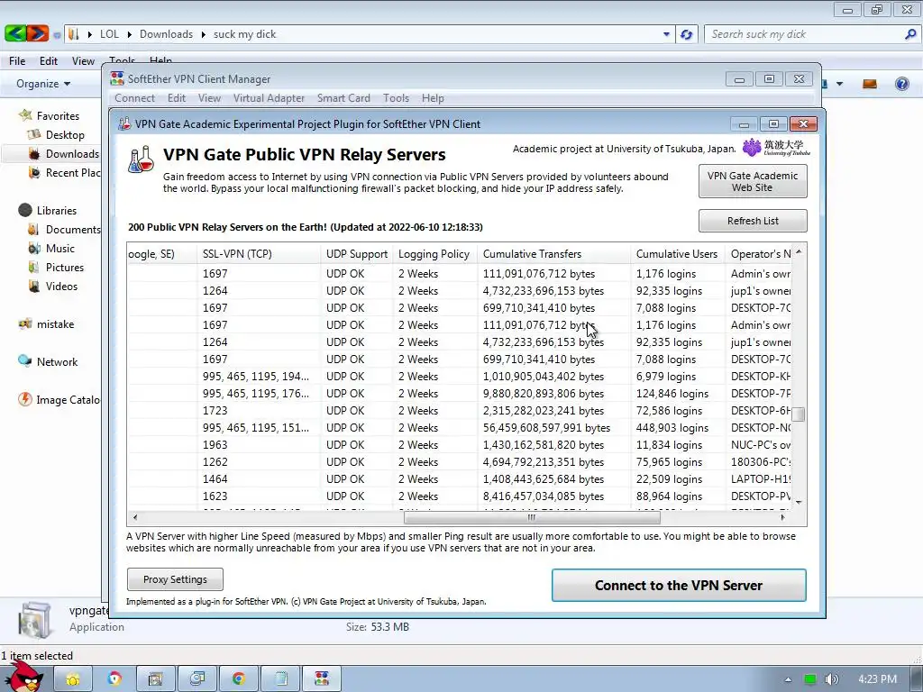Click the Favorites star icon in sidebar

pyautogui.click(x=25, y=115)
